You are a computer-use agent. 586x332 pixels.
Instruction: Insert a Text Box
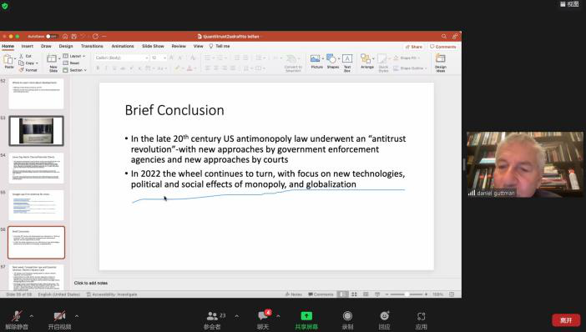point(347,63)
